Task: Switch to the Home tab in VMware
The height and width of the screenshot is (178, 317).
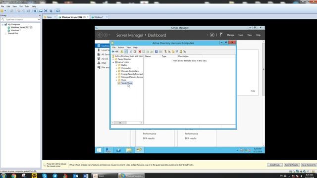Action: tap(49, 17)
